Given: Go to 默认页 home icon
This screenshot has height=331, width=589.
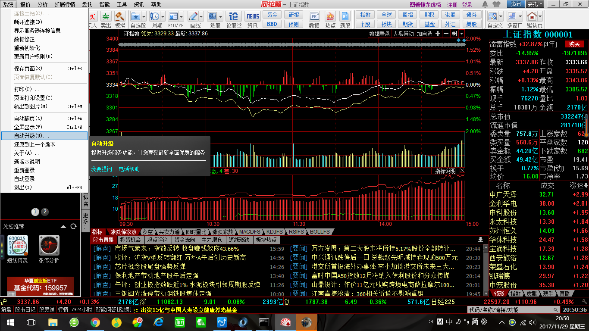Looking at the screenshot, I should [532, 17].
